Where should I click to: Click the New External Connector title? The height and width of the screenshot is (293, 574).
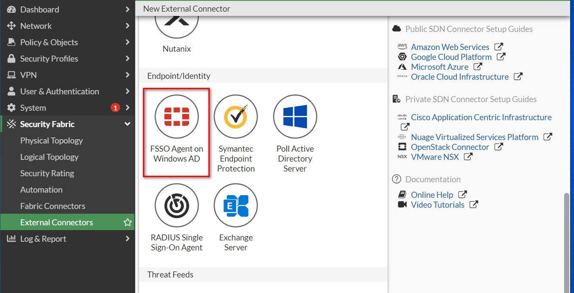click(186, 9)
